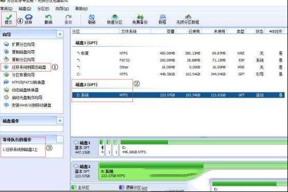
Task: Collapse the 磁盘操作 panel
Action: coord(59,121)
